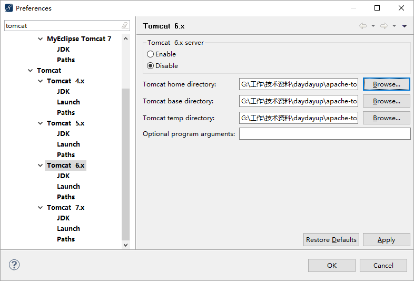The width and height of the screenshot is (414, 281).
Task: Select the Tomcat 4.x tree item
Action: (x=65, y=81)
